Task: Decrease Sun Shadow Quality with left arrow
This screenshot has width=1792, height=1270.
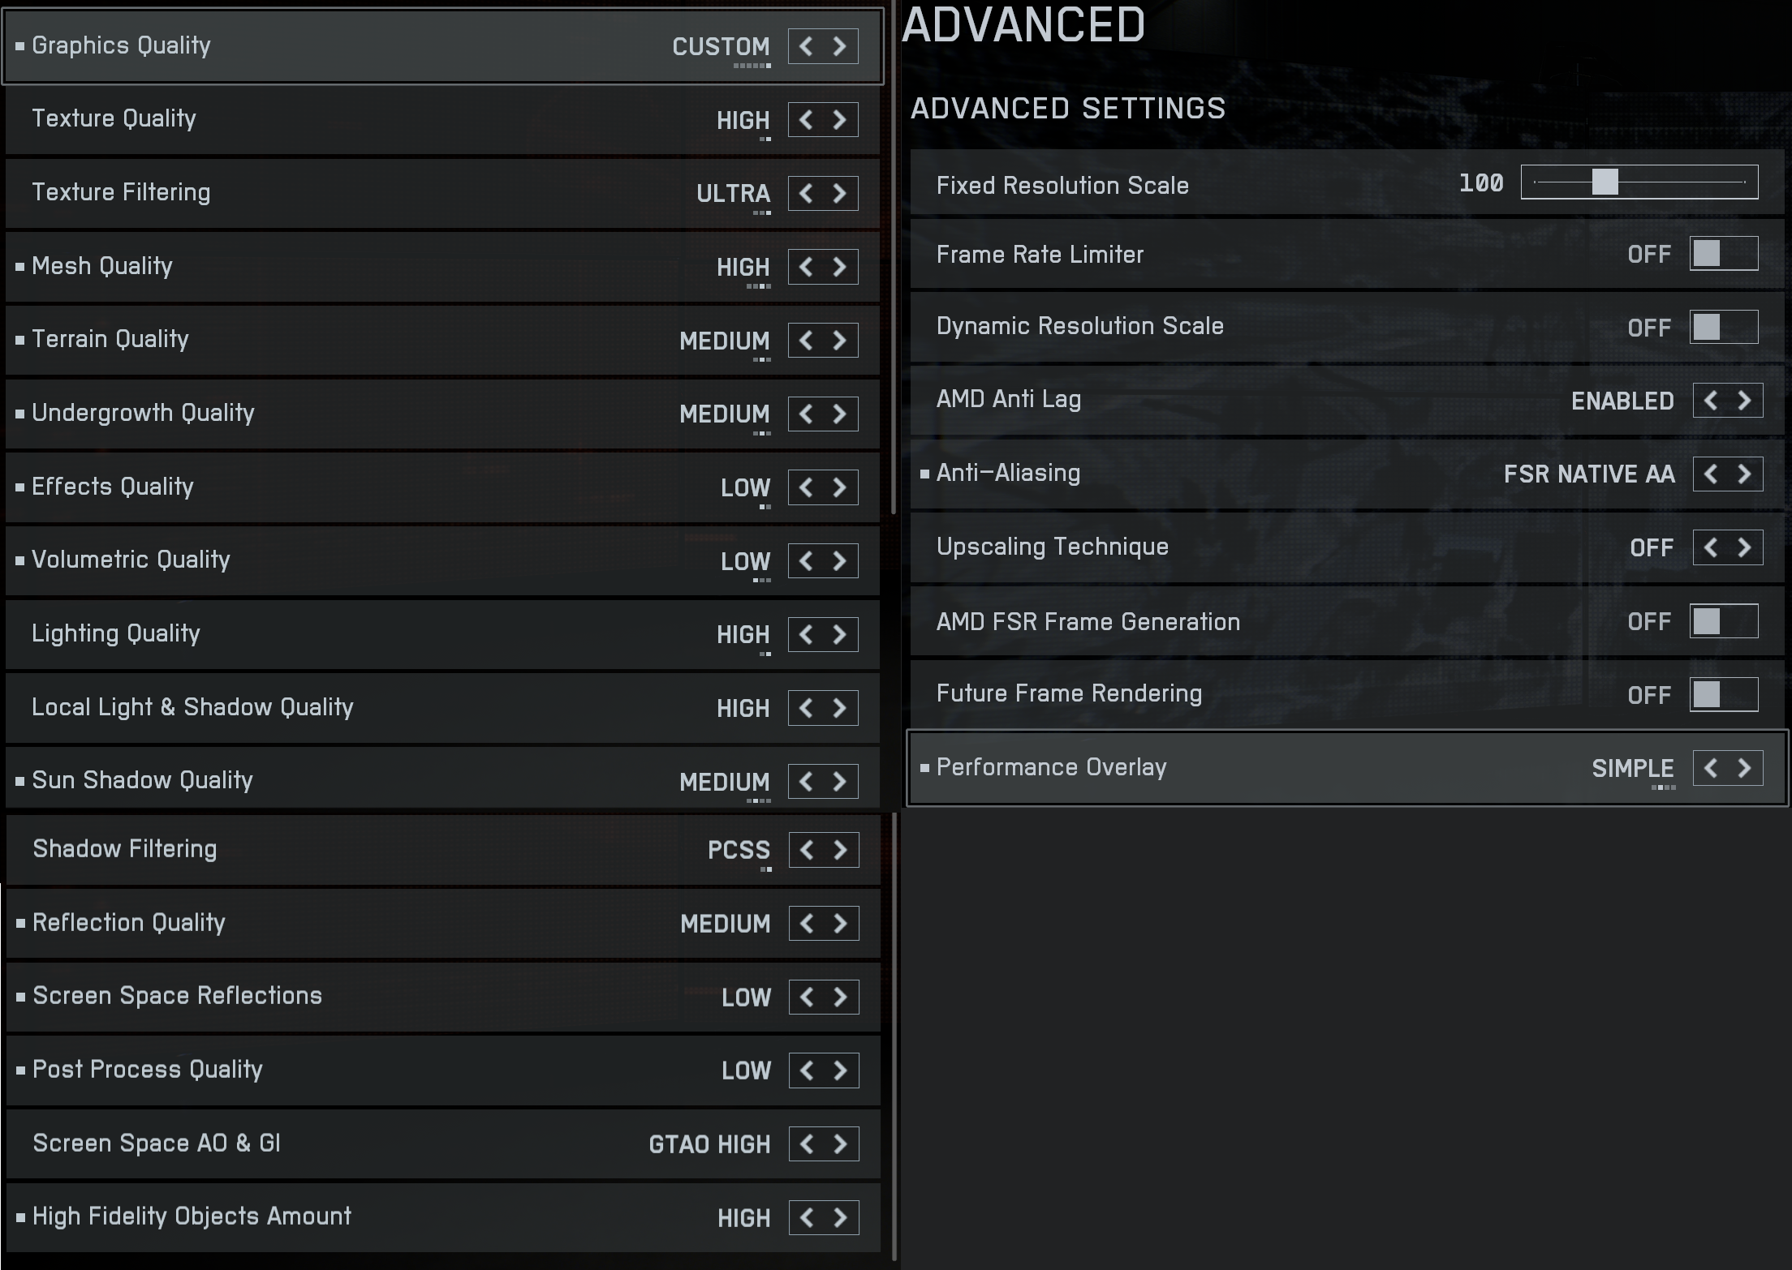Action: 806,782
